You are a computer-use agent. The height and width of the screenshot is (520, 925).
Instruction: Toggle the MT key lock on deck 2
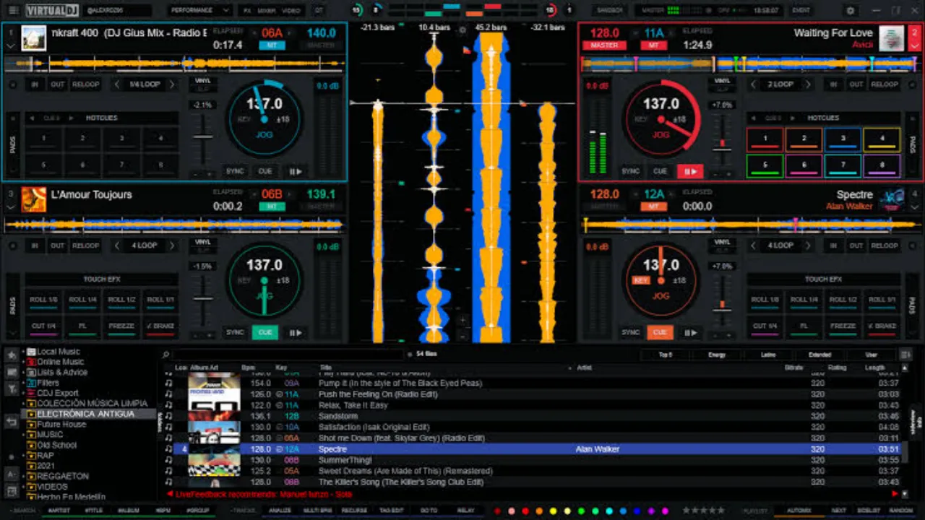653,45
